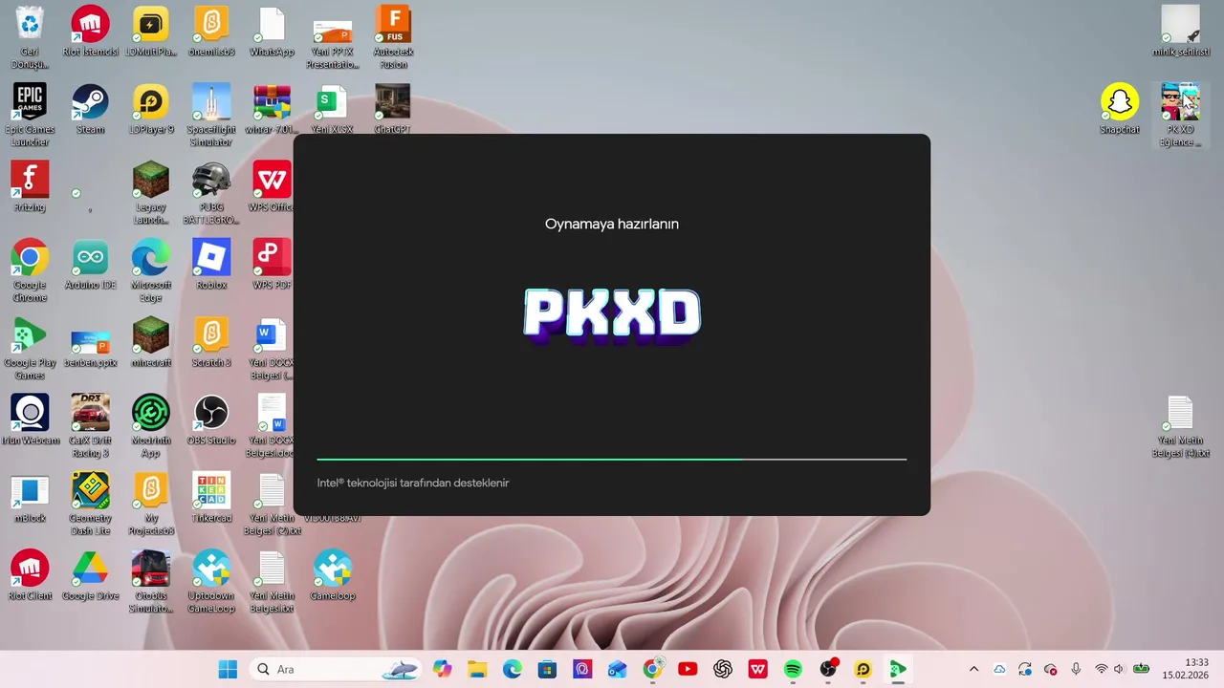Open YouTube taskbar icon
The image size is (1224, 688).
(688, 669)
